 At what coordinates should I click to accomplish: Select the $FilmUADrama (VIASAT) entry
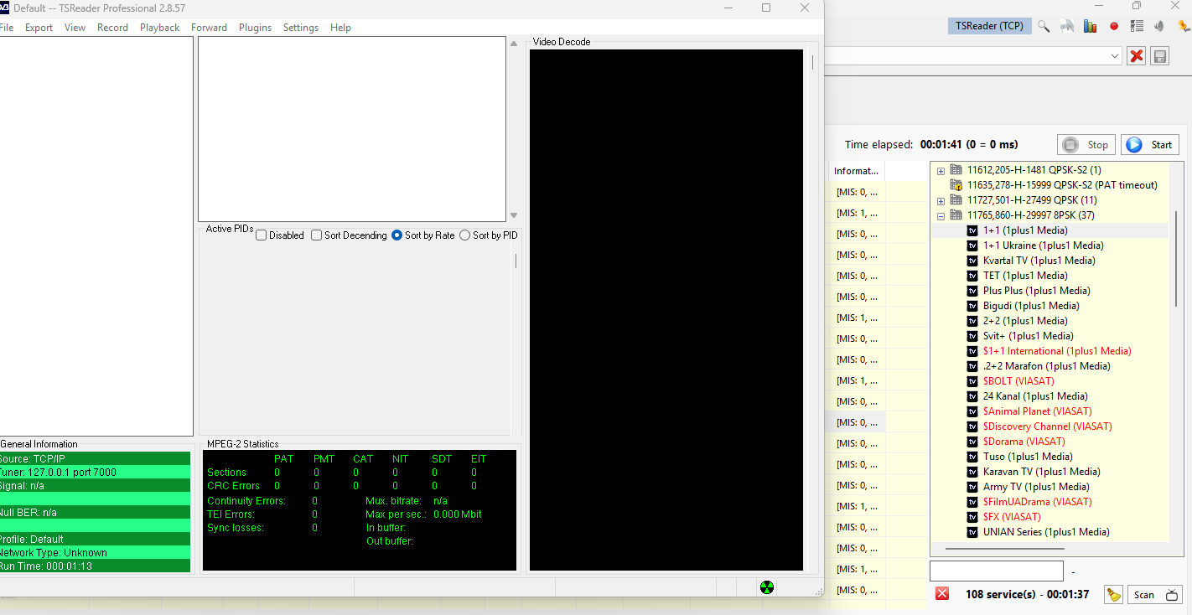1038,502
